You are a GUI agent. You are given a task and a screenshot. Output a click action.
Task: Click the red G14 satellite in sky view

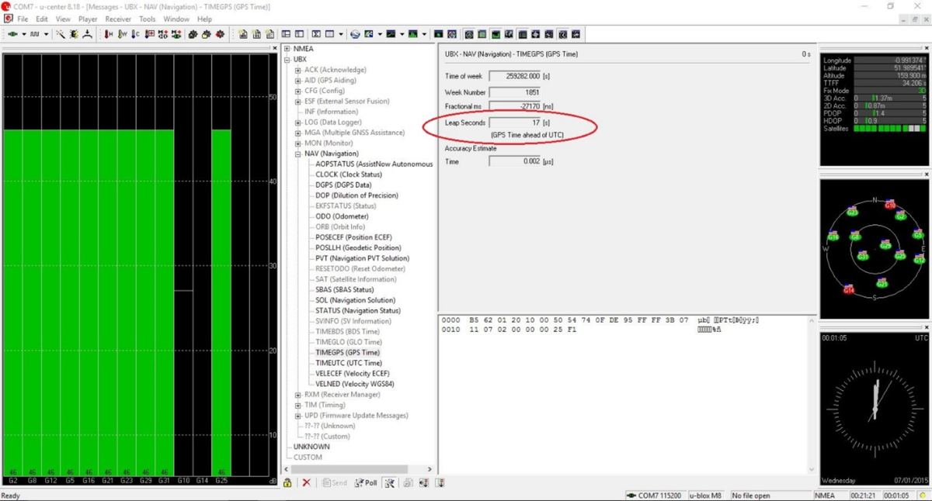coord(849,289)
